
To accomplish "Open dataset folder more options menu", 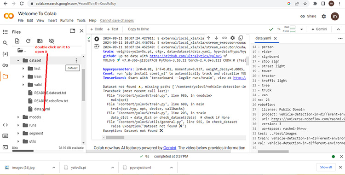I will click(76, 60).
